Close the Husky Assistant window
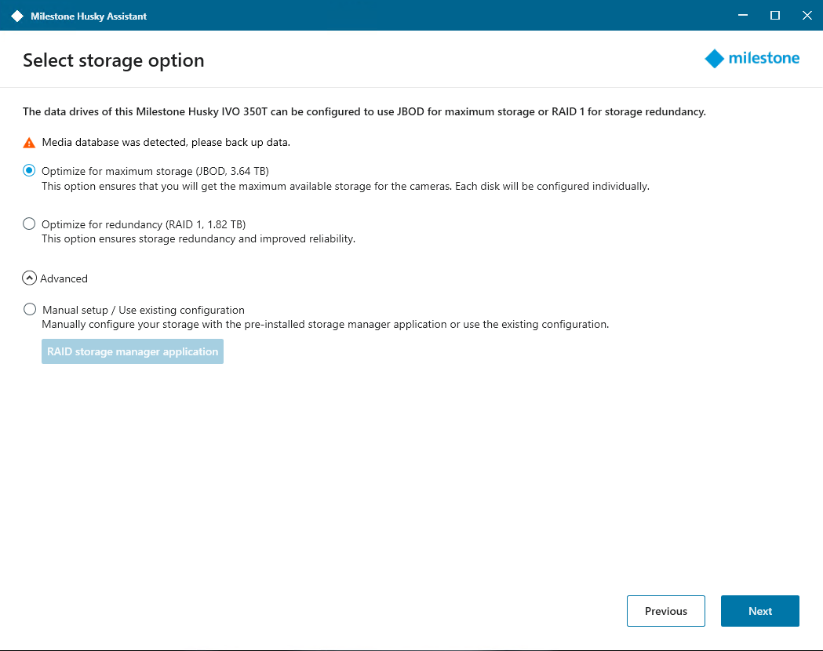 [x=807, y=16]
